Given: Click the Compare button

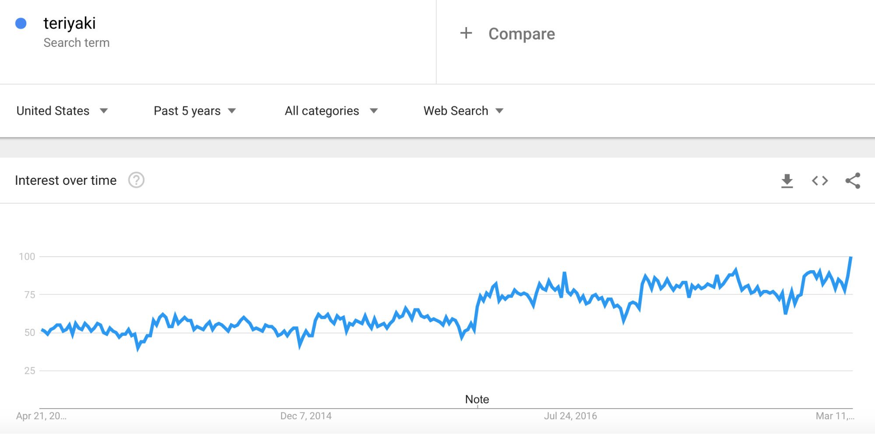Looking at the screenshot, I should pyautogui.click(x=521, y=34).
